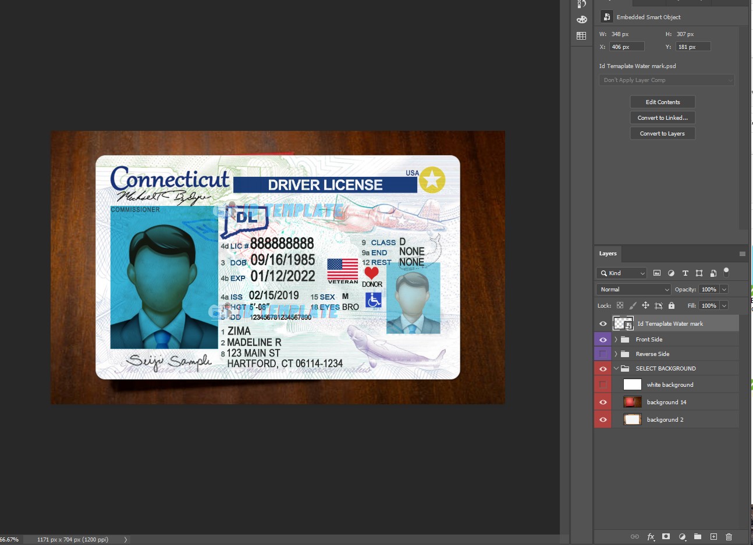This screenshot has width=753, height=545.
Task: Select the smart object layer thumbnail
Action: click(x=623, y=323)
